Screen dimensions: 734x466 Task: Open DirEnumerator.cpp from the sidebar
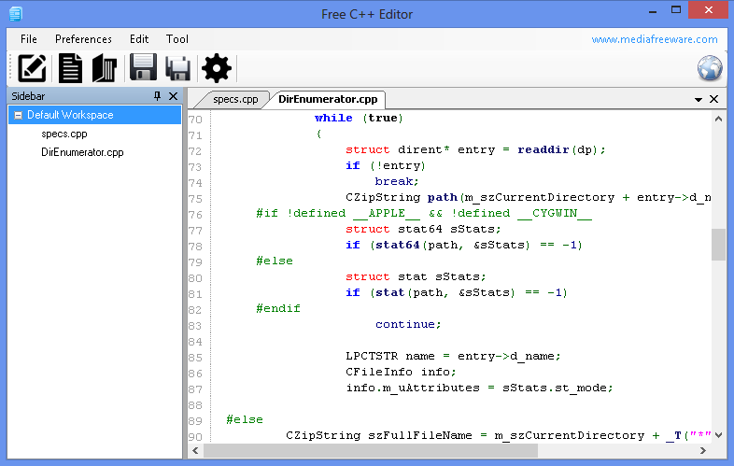click(82, 152)
